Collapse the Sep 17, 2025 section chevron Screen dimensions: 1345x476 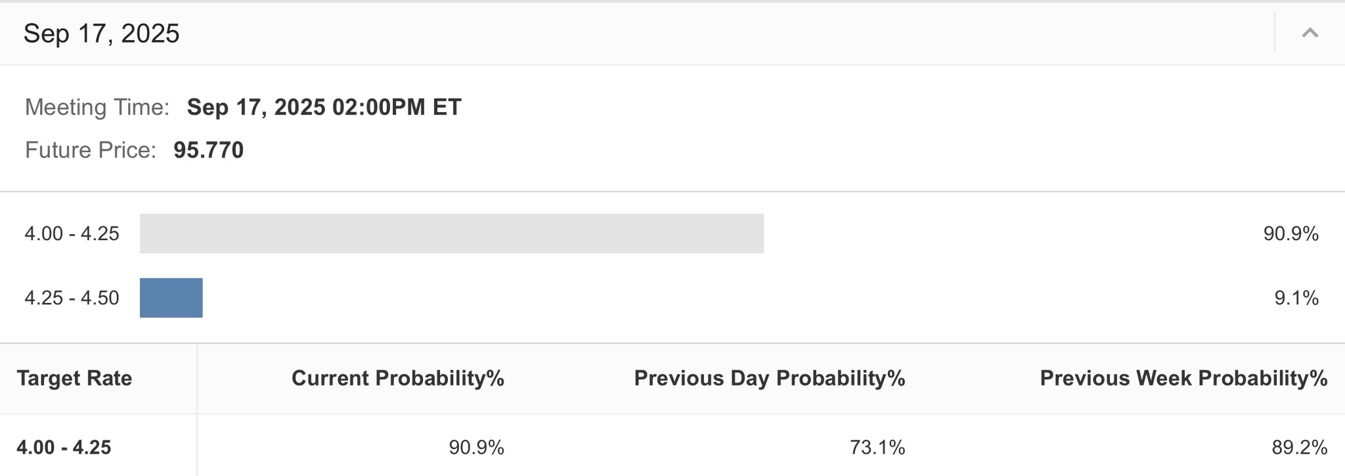[1310, 33]
